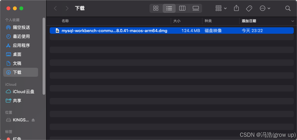Viewport: 297px width, 140px height.
Task: Open the KINGS… drive in sidebar
Action: (x=21, y=120)
